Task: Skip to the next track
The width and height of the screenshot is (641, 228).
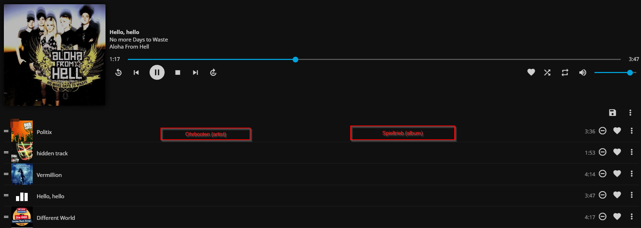Action: click(195, 72)
